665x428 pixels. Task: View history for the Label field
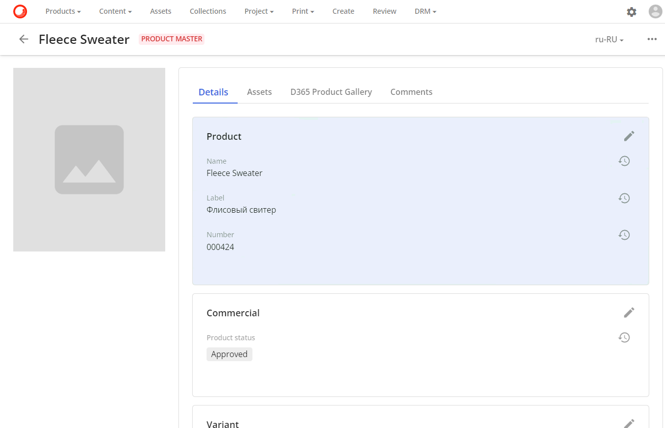[624, 198]
